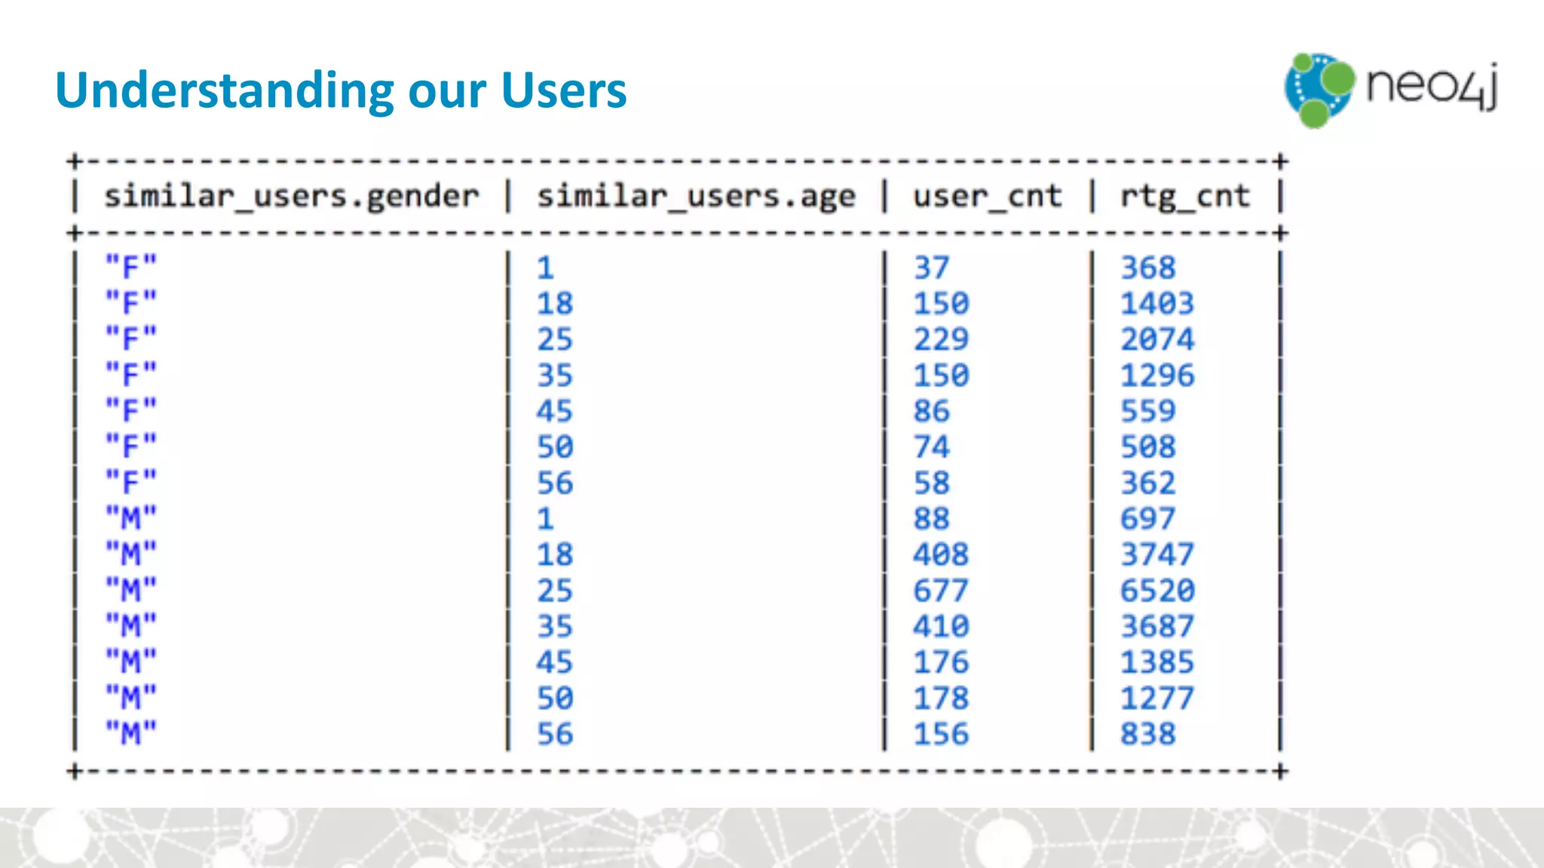Click age 45 in the 559 row
This screenshot has width=1544, height=868.
(555, 411)
